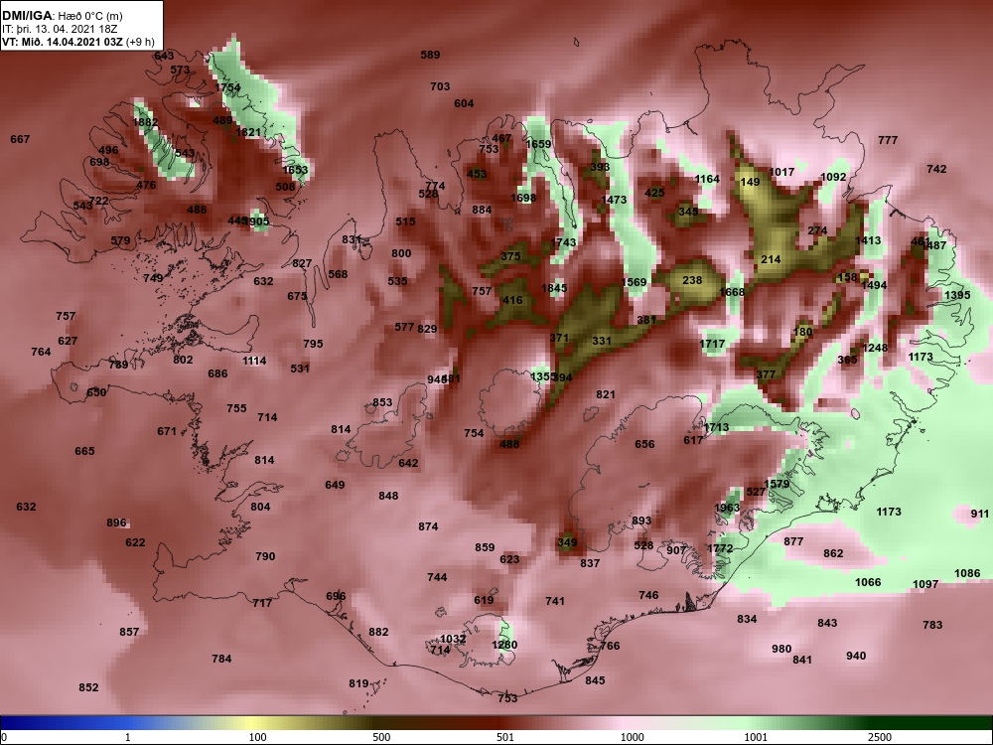Click the color scale label 2500
The width and height of the screenshot is (993, 745).
pyautogui.click(x=879, y=737)
